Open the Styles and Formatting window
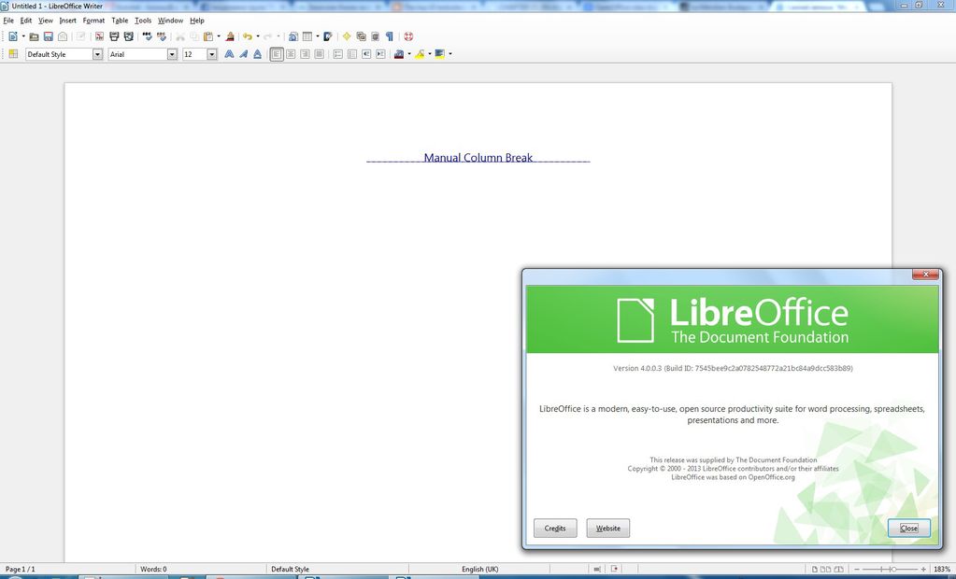Image resolution: width=956 pixels, height=579 pixels. tap(13, 54)
